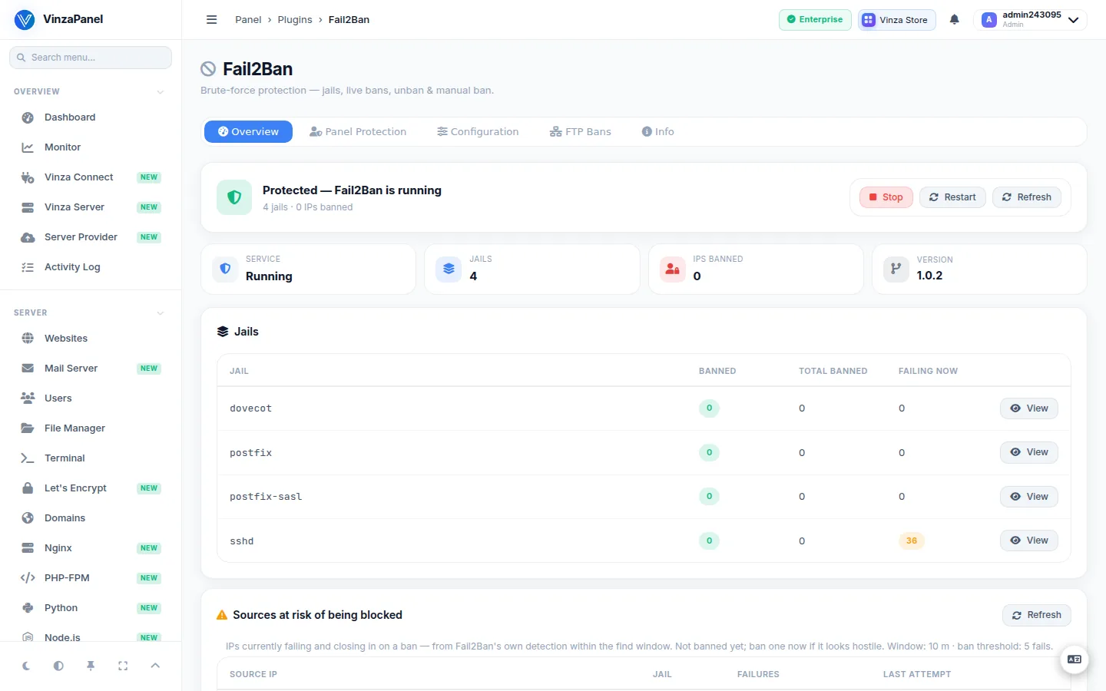This screenshot has width=1106, height=691.
Task: Open the hamburger menu toggle
Action: 212,20
